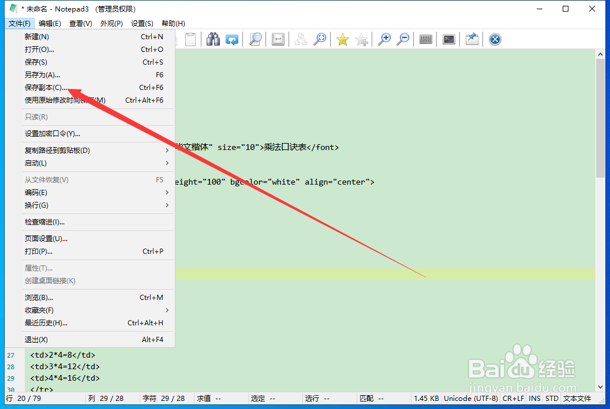Open favorites with the yellow star icon
This screenshot has width=610, height=409.
(x=343, y=39)
